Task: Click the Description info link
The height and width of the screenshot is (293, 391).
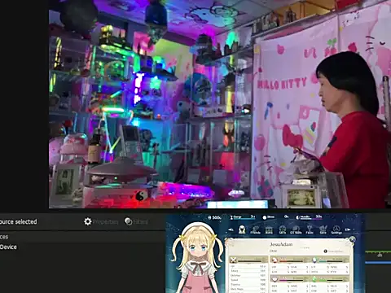Action: pyautogui.click(x=334, y=251)
